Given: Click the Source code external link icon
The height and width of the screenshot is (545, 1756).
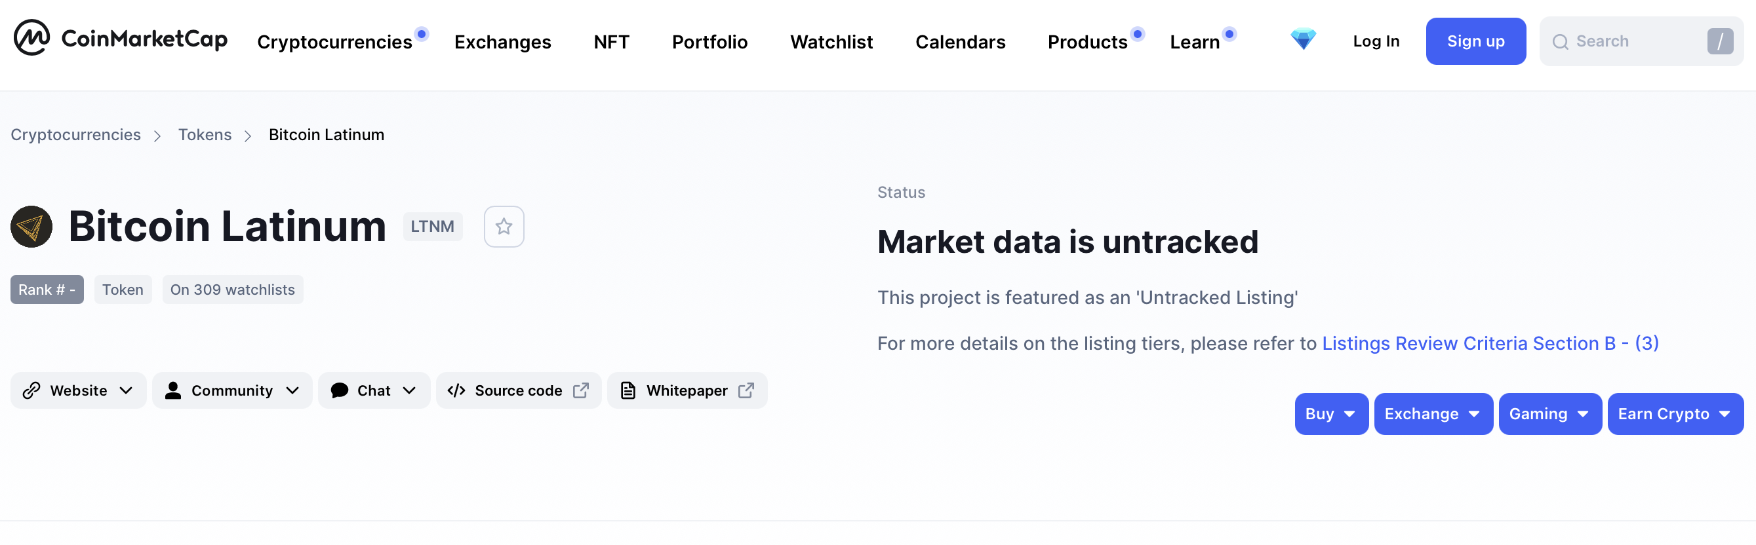Looking at the screenshot, I should coord(581,390).
